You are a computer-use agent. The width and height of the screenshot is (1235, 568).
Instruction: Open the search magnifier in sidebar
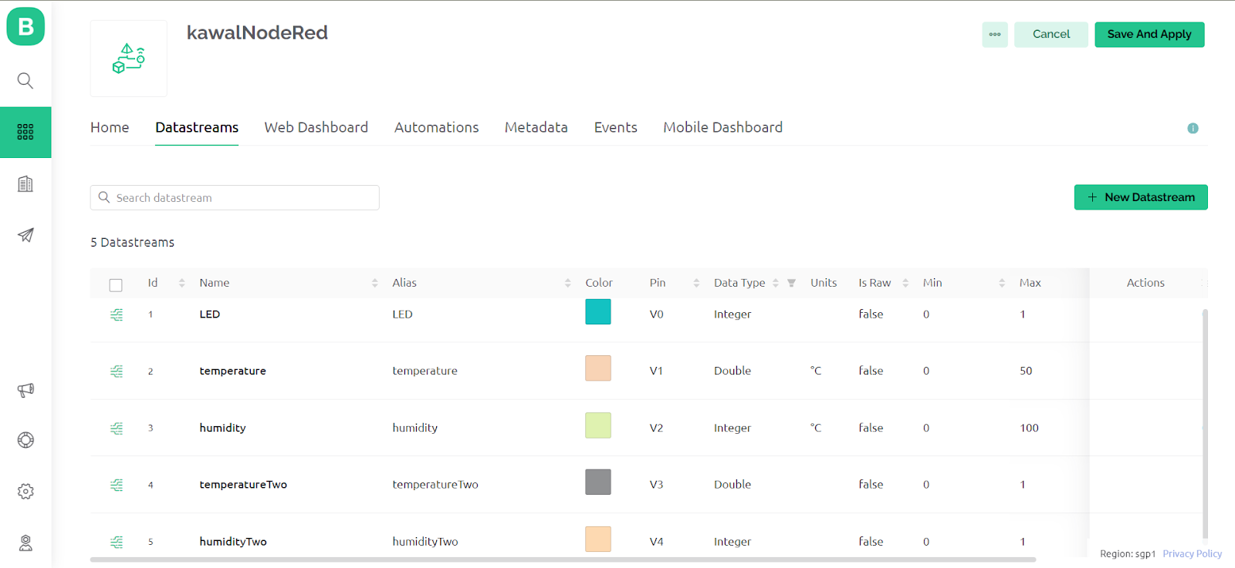pos(25,81)
